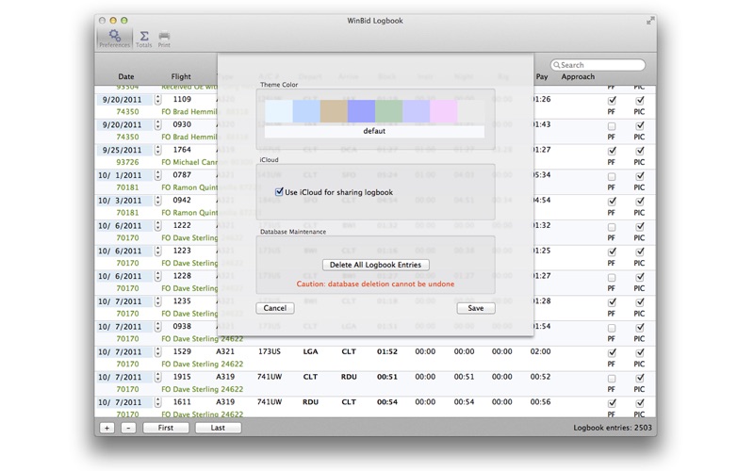
Task: Click the plus button to add entry
Action: 107,428
